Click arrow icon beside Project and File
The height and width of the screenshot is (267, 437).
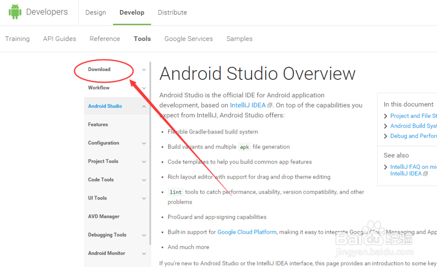point(385,116)
